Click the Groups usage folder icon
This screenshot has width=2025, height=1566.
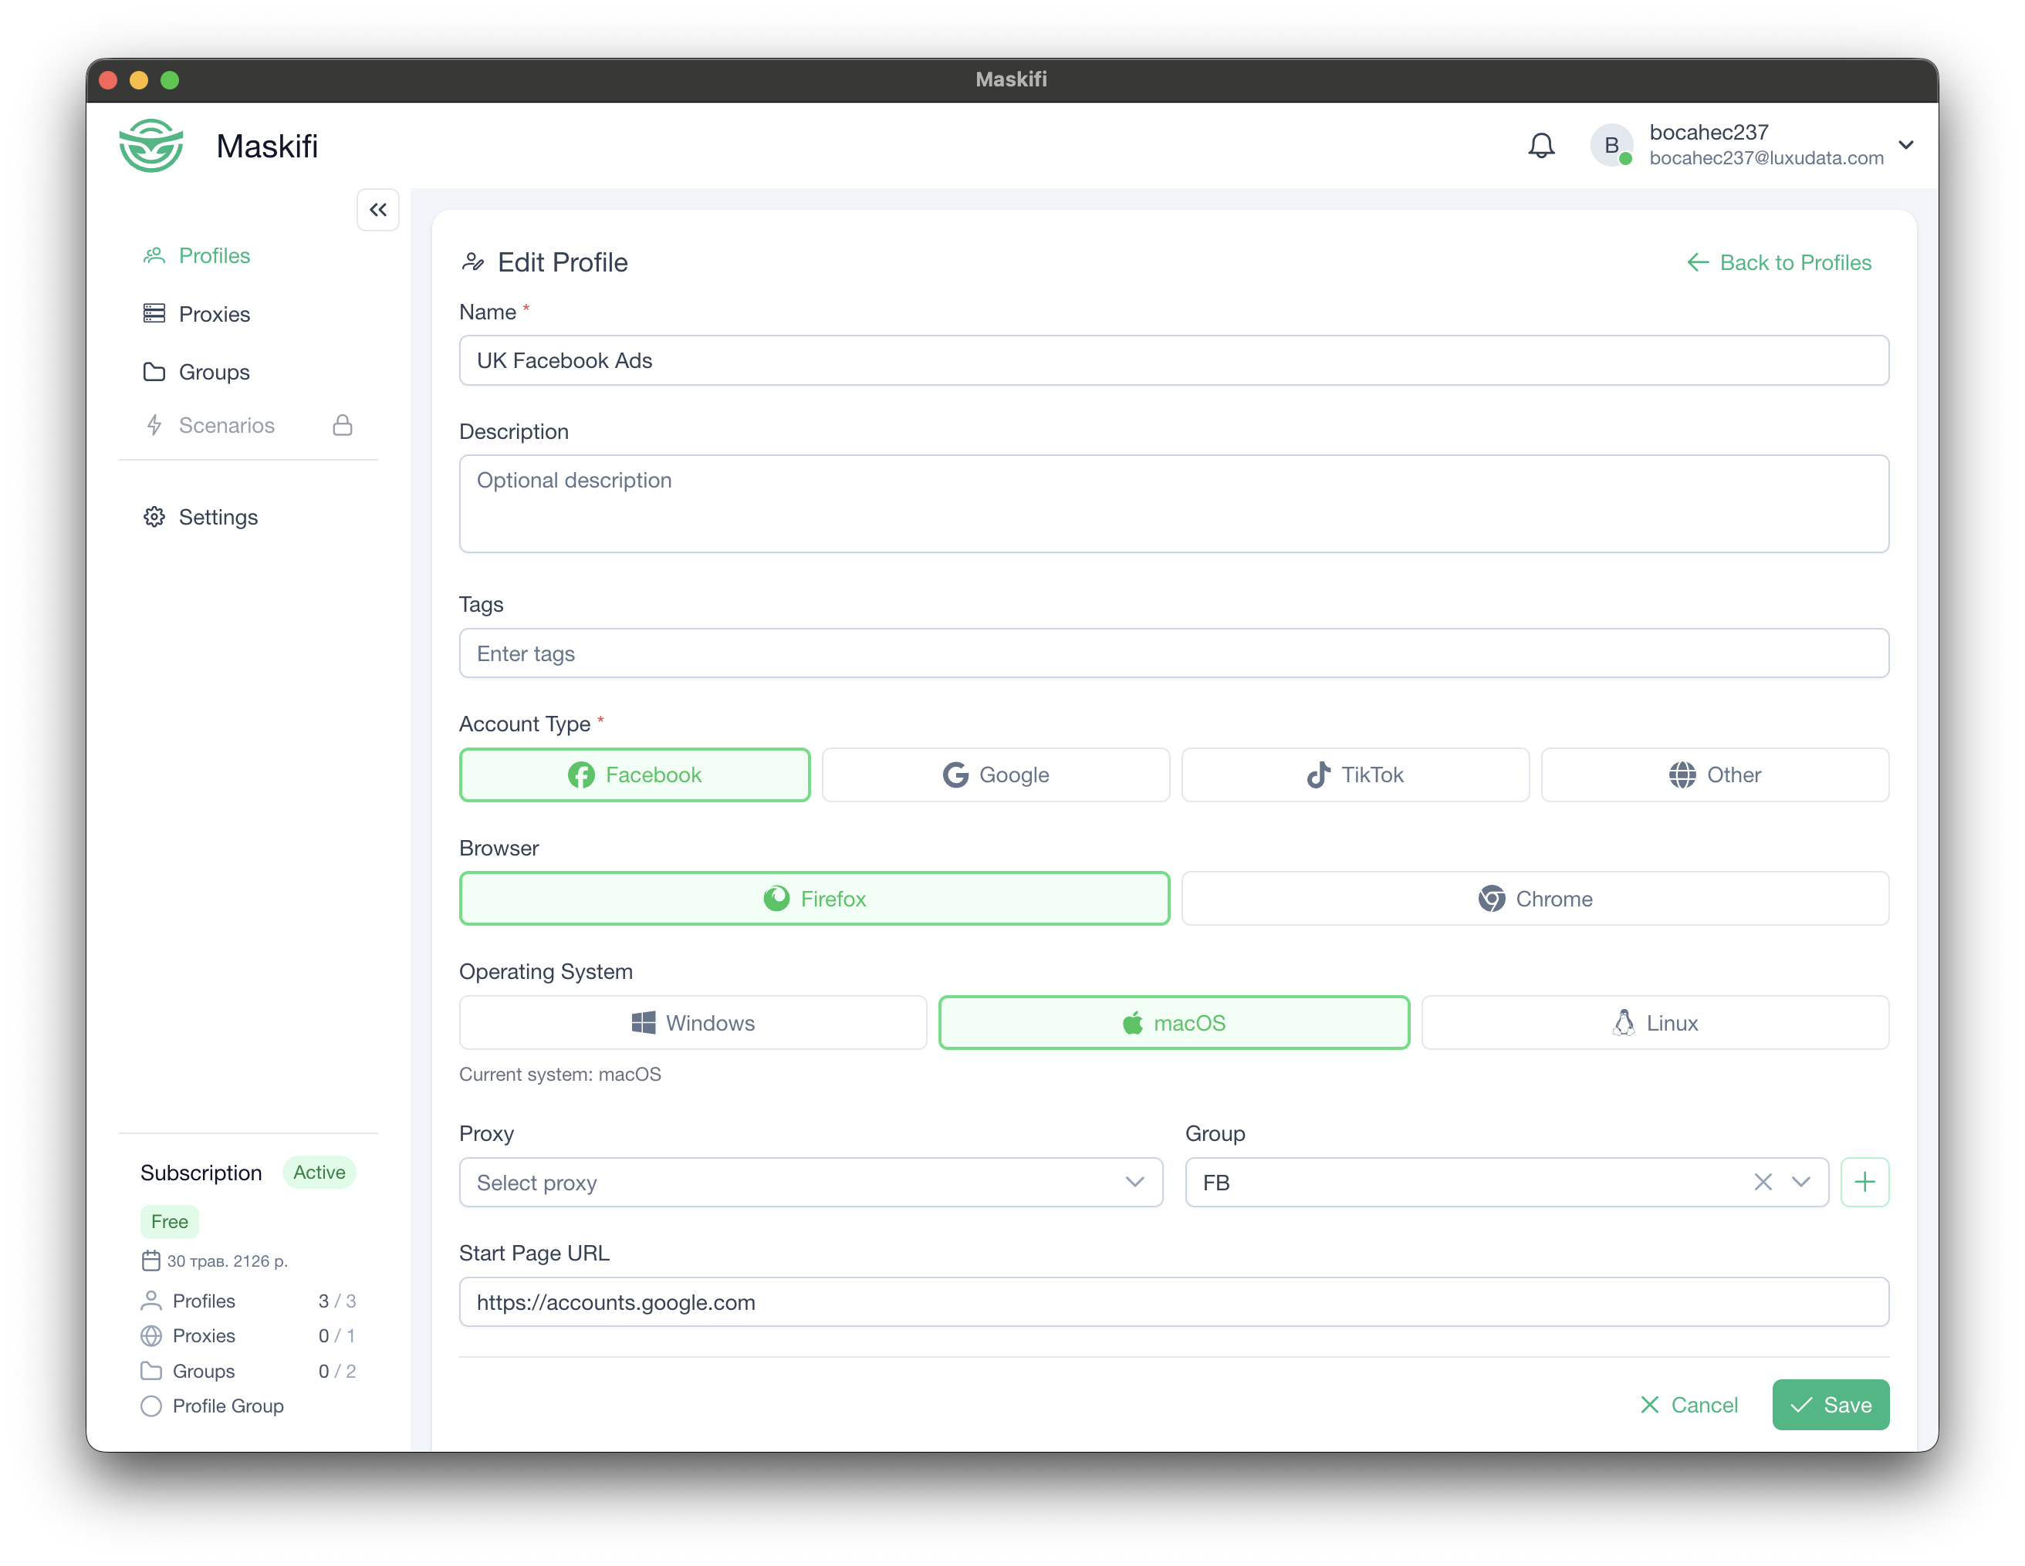151,1372
